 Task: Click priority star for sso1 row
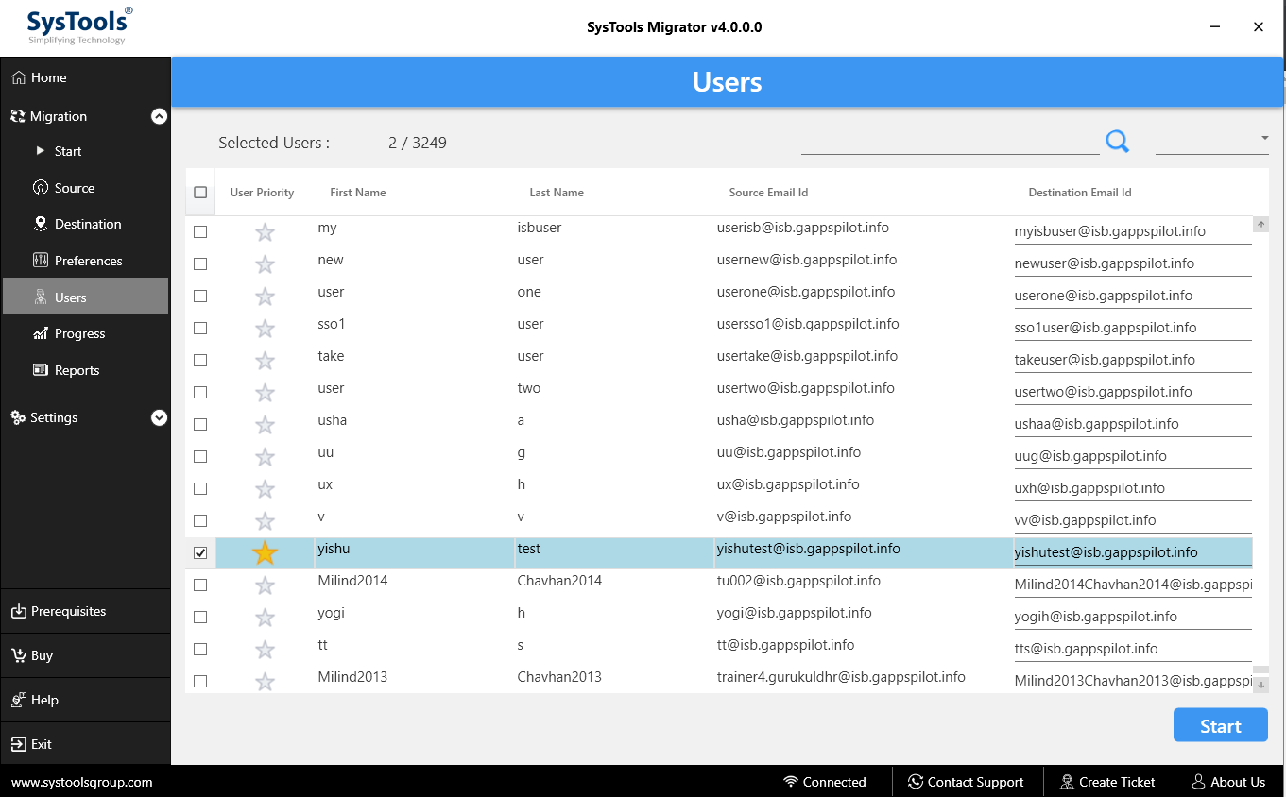pyautogui.click(x=266, y=329)
